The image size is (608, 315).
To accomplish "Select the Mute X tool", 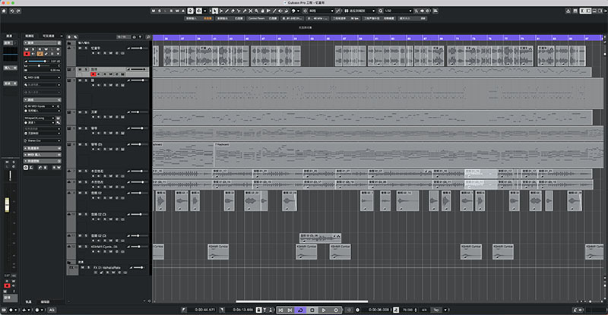I will (x=251, y=11).
